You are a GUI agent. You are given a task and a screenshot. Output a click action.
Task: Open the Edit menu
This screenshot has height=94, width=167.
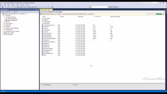click(5, 5)
